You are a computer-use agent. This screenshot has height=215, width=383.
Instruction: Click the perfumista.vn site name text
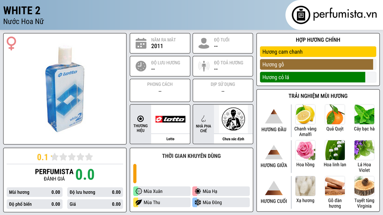click(x=345, y=14)
